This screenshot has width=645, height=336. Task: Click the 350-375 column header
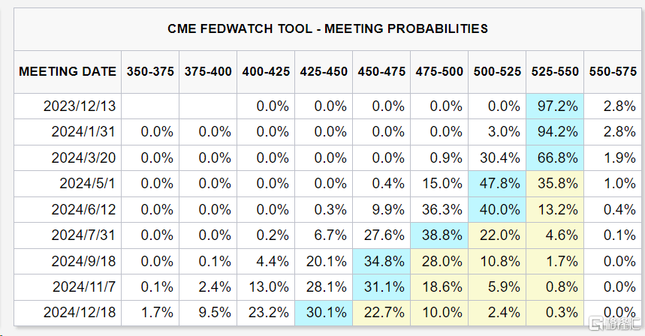click(150, 72)
